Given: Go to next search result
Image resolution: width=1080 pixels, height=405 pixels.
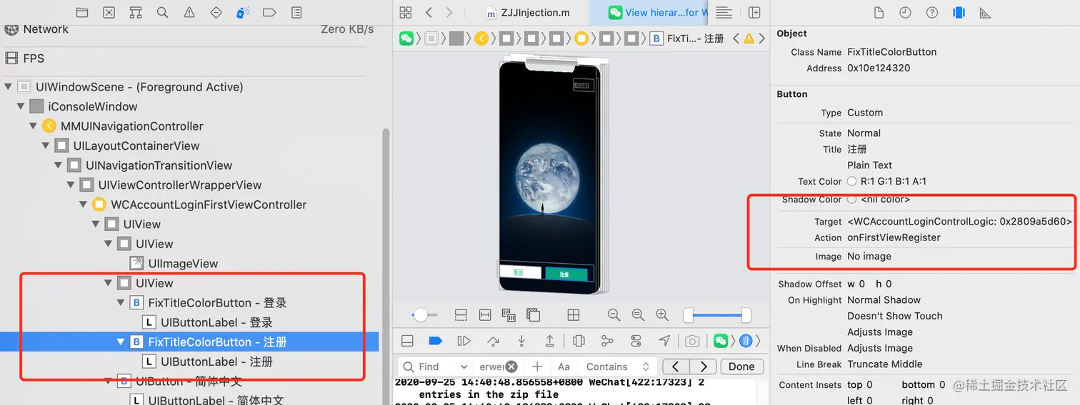Looking at the screenshot, I should [703, 366].
